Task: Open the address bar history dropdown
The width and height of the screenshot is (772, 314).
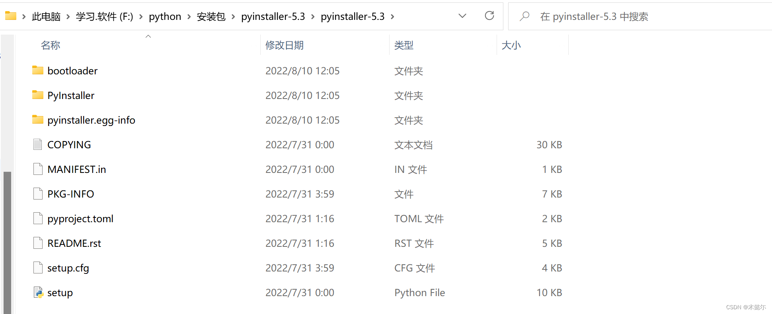Action: pyautogui.click(x=462, y=16)
